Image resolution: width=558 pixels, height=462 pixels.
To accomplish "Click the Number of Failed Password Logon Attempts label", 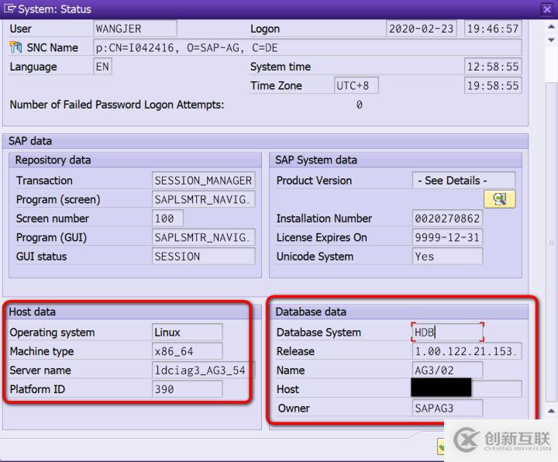I will point(117,105).
